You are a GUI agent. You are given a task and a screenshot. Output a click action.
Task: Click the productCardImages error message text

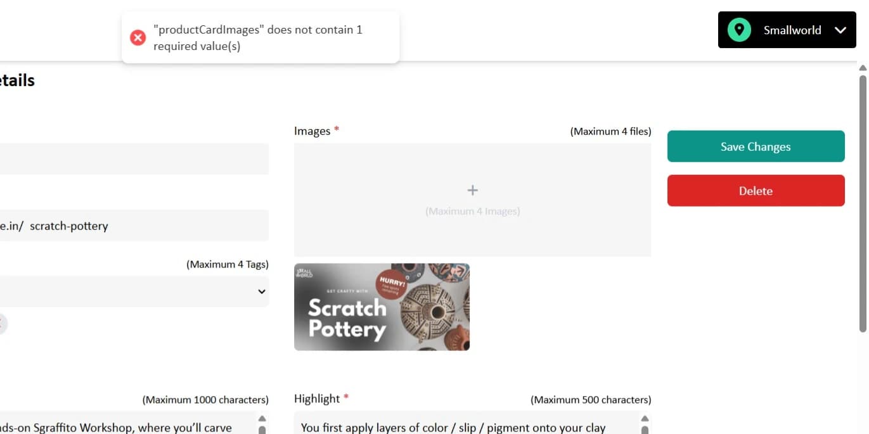pos(258,38)
